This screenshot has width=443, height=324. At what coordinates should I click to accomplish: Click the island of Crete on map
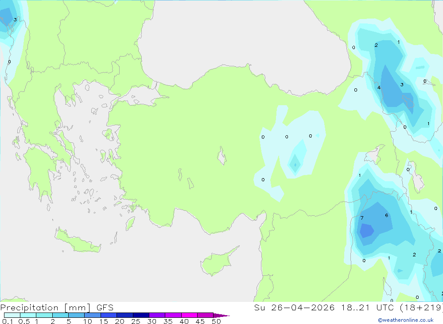(x=77, y=241)
